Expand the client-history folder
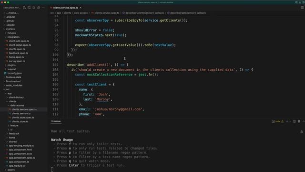Screen dimensions: 305x172 tap(16, 97)
